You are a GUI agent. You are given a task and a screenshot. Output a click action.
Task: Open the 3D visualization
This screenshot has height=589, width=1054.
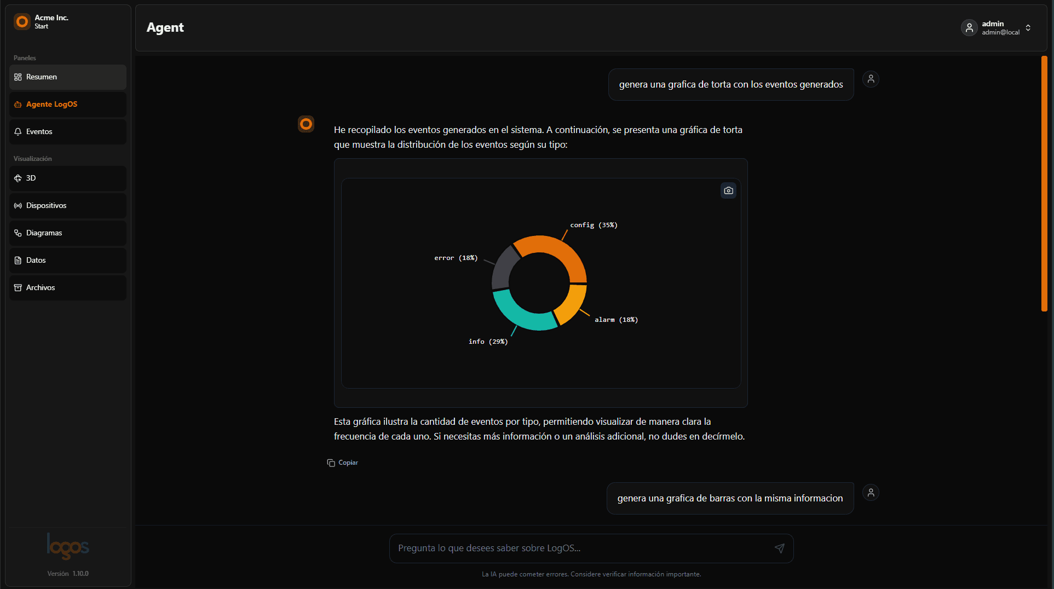68,178
